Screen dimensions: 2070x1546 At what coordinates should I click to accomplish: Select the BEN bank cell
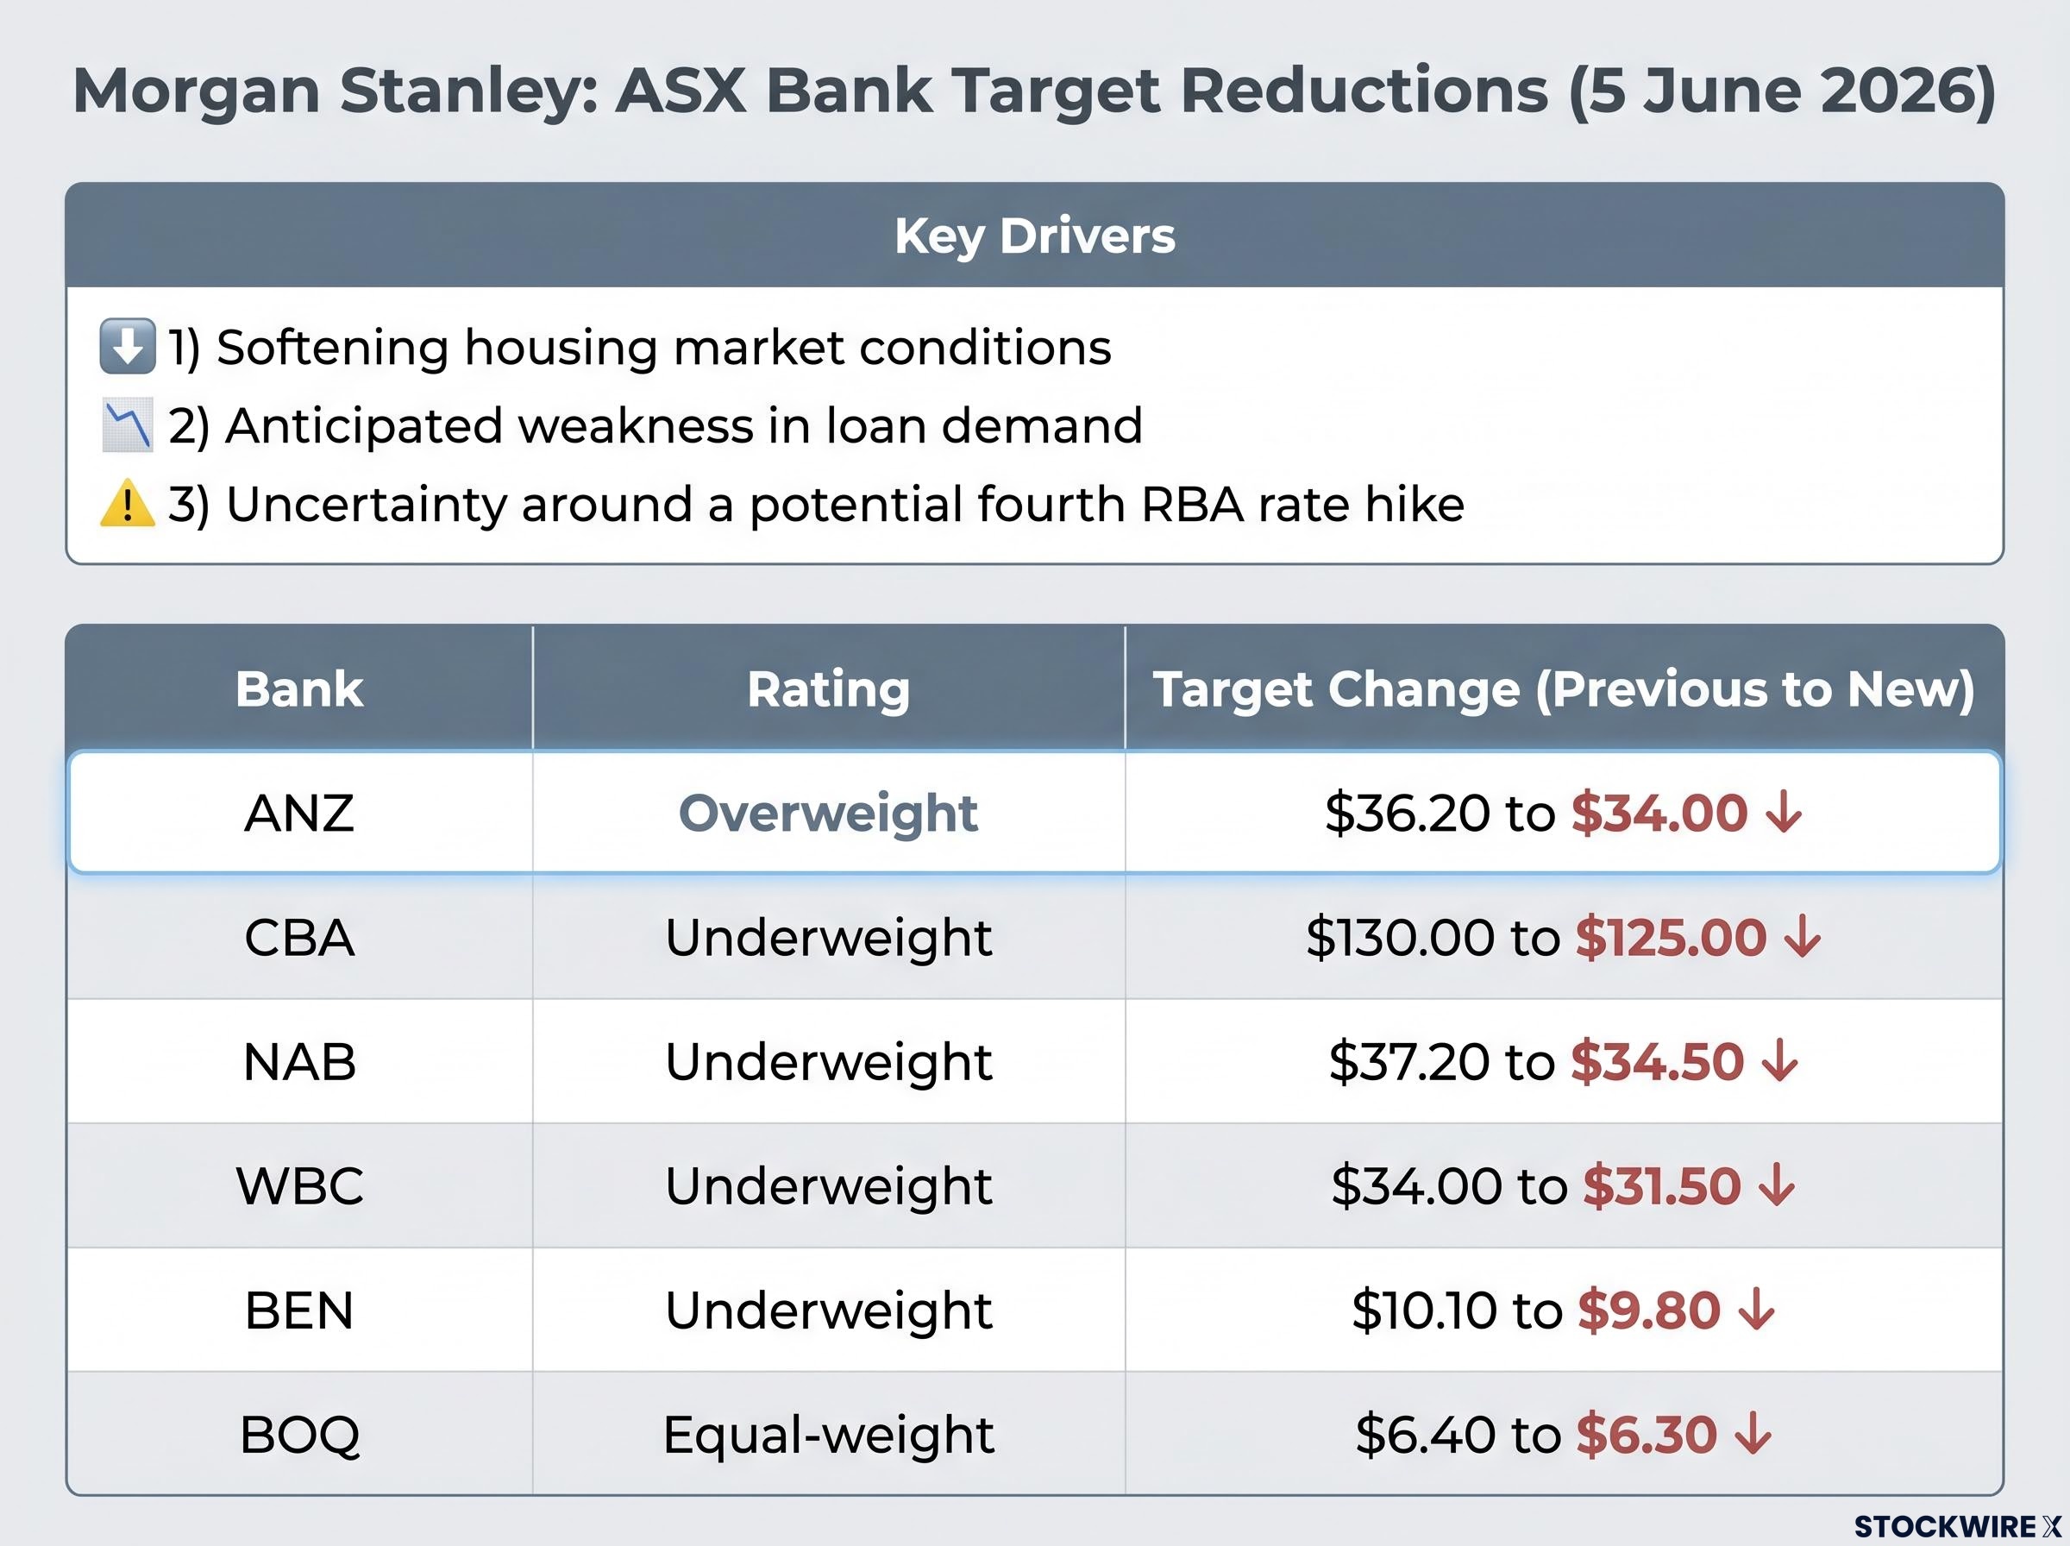299,1310
